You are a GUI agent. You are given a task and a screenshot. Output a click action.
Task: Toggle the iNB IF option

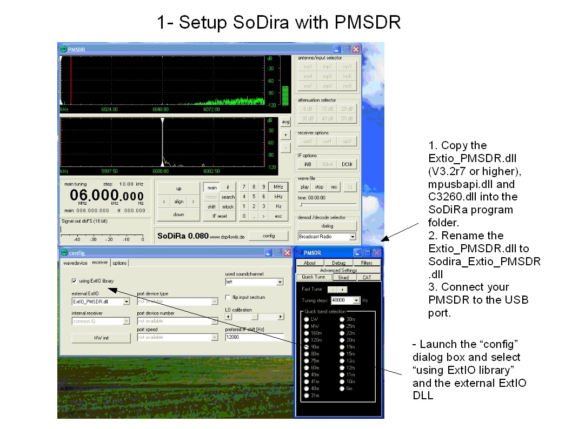click(x=308, y=164)
